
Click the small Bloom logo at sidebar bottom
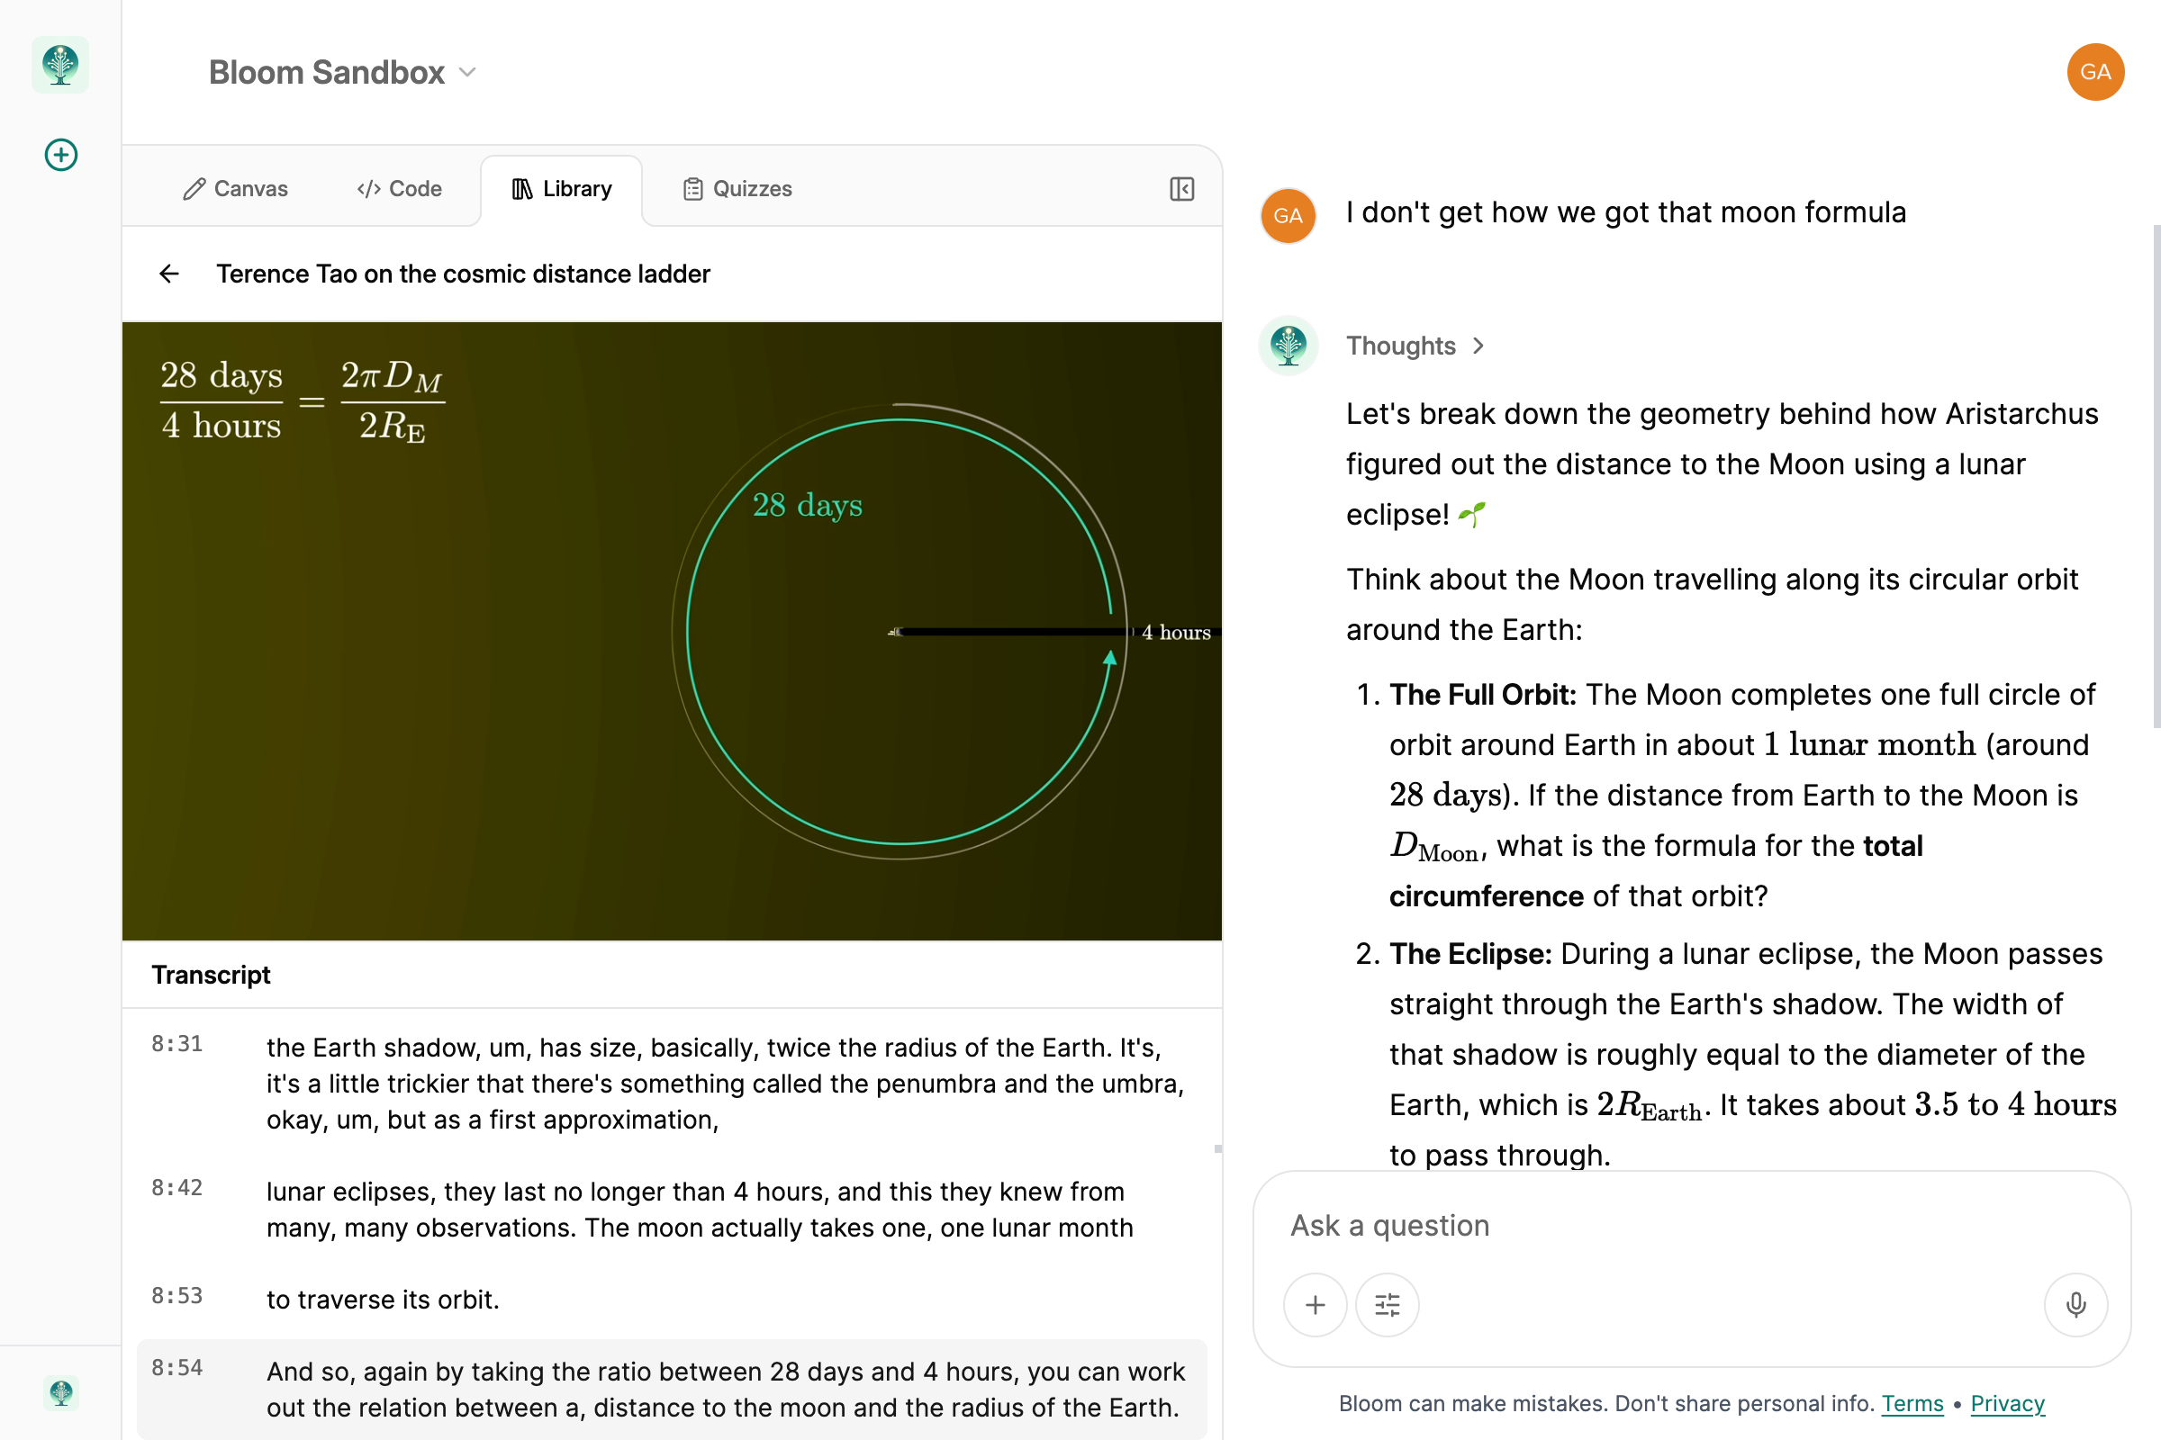click(60, 1393)
